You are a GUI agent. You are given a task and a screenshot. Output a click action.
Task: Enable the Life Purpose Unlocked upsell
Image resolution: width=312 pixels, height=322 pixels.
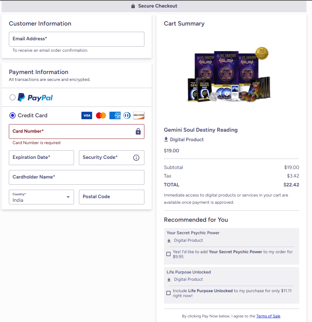click(x=169, y=293)
